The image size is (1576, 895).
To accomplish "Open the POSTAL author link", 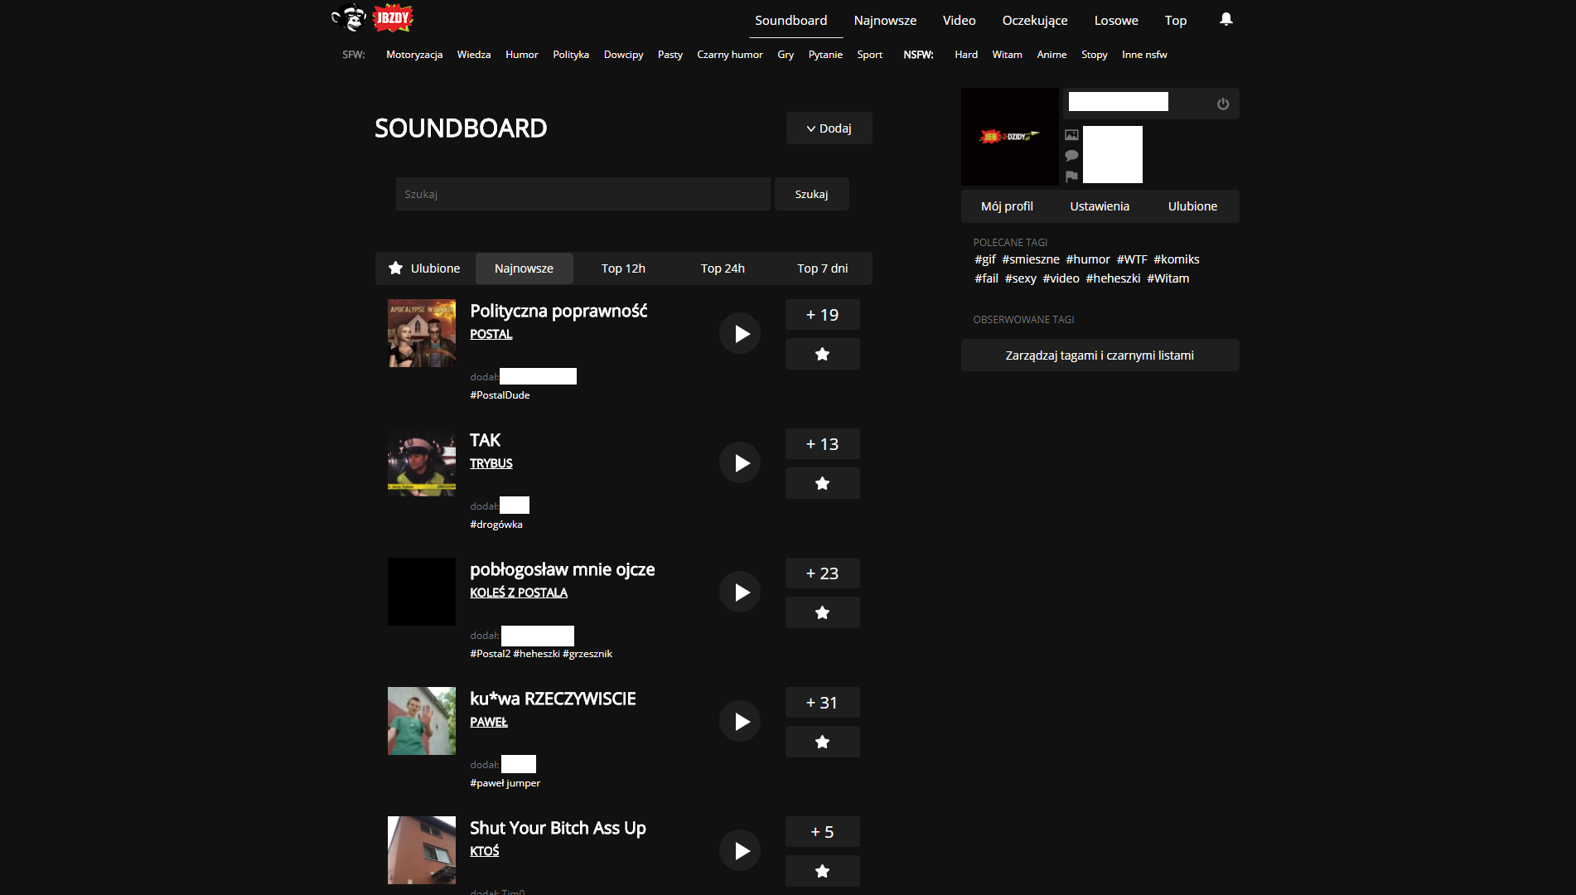I will [491, 334].
